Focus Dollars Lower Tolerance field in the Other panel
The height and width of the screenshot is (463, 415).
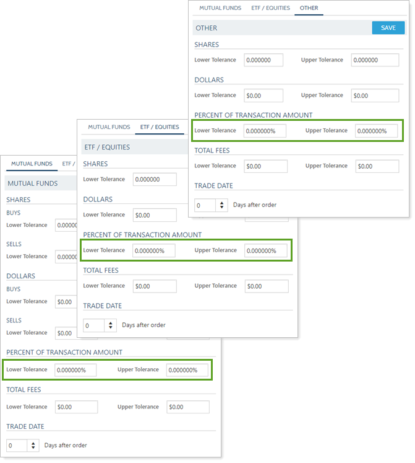tap(263, 95)
